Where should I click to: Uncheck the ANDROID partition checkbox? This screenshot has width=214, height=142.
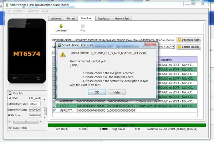pyautogui.click(x=55, y=101)
